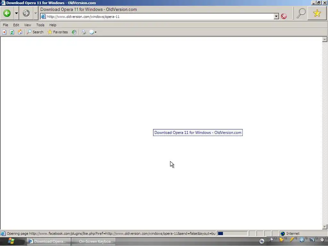Open the Back button history dropdown
Image resolution: width=328 pixels, height=246 pixels.
tap(16, 13)
